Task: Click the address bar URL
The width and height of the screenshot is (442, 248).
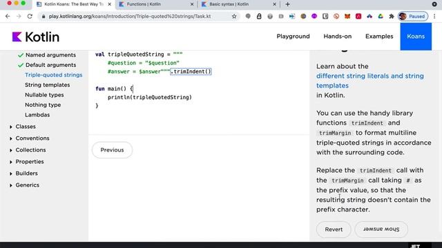Action: pyautogui.click(x=130, y=17)
